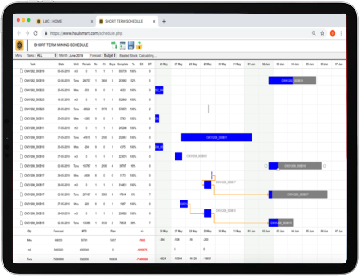Image resolution: width=360 pixels, height=277 pixels.
Task: Click the Complete column header
Action: [122, 64]
